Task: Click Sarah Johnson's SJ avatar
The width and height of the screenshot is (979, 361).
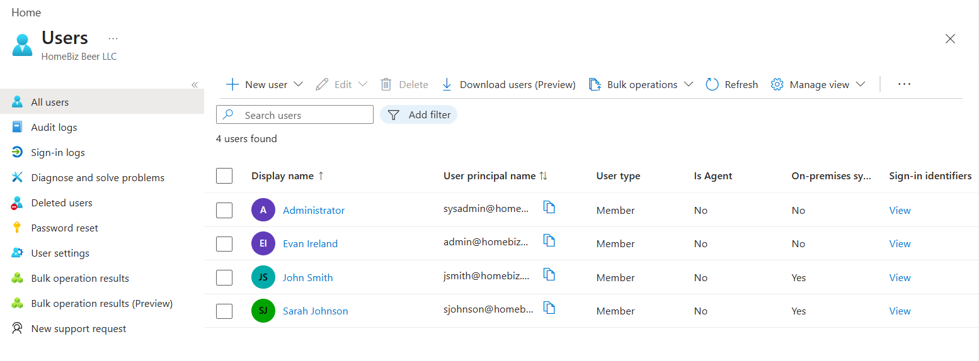Action: 263,311
